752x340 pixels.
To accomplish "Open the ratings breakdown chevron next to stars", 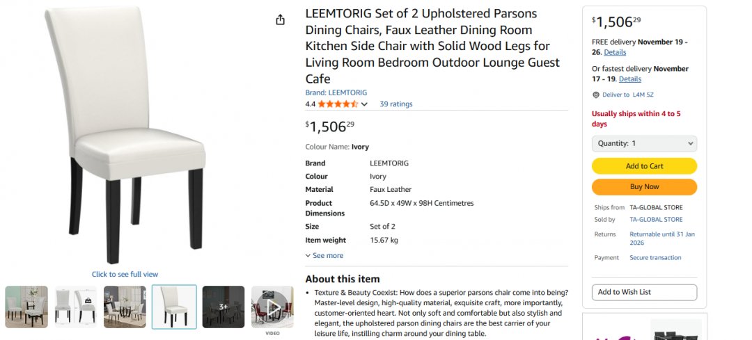I will pos(364,104).
